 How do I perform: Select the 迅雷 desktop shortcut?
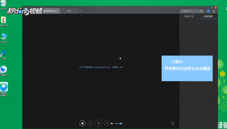[x=3, y=55]
